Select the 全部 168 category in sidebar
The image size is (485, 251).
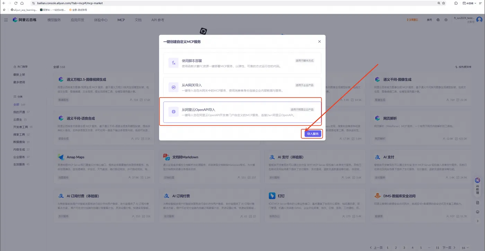(19, 104)
